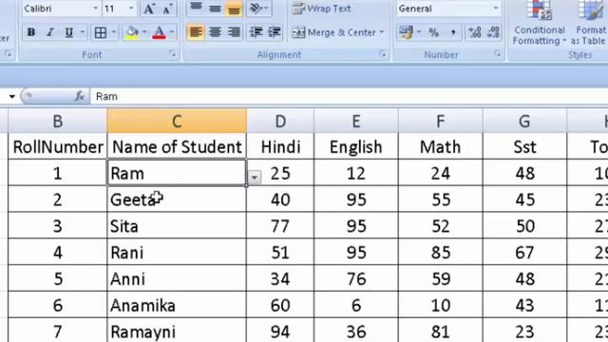
Task: Toggle Align Text Left
Action: tap(197, 32)
